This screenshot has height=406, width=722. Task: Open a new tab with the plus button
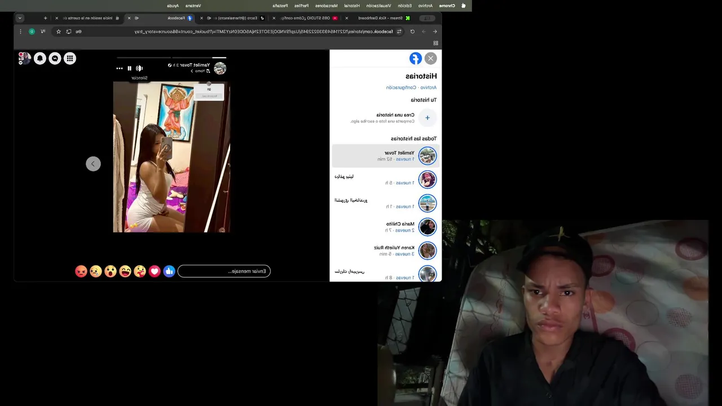click(46, 18)
